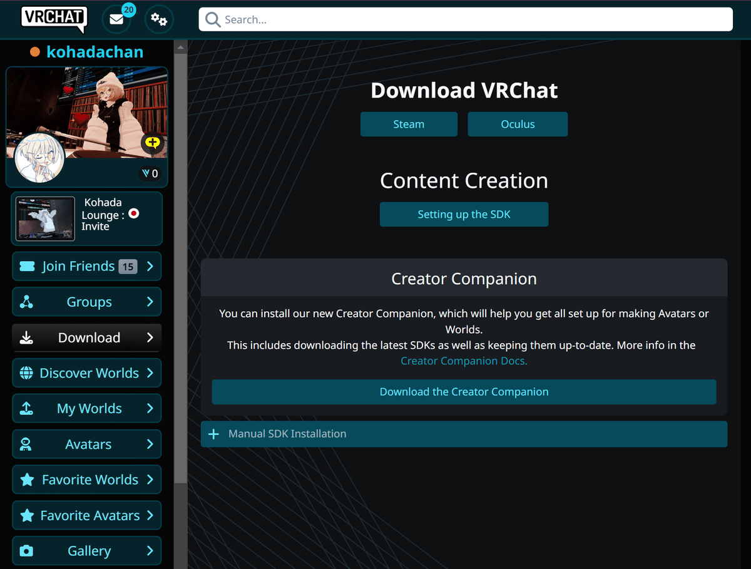Go to Discover Worlds

87,373
